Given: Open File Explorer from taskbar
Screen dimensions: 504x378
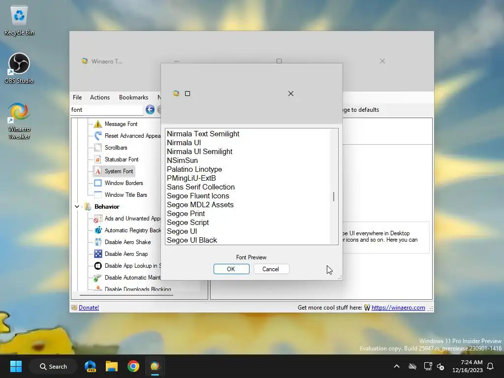Looking at the screenshot, I should (112, 366).
